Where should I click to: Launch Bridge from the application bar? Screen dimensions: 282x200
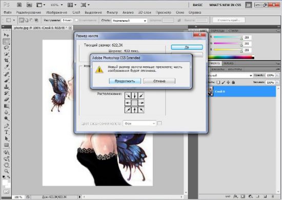(19, 5)
